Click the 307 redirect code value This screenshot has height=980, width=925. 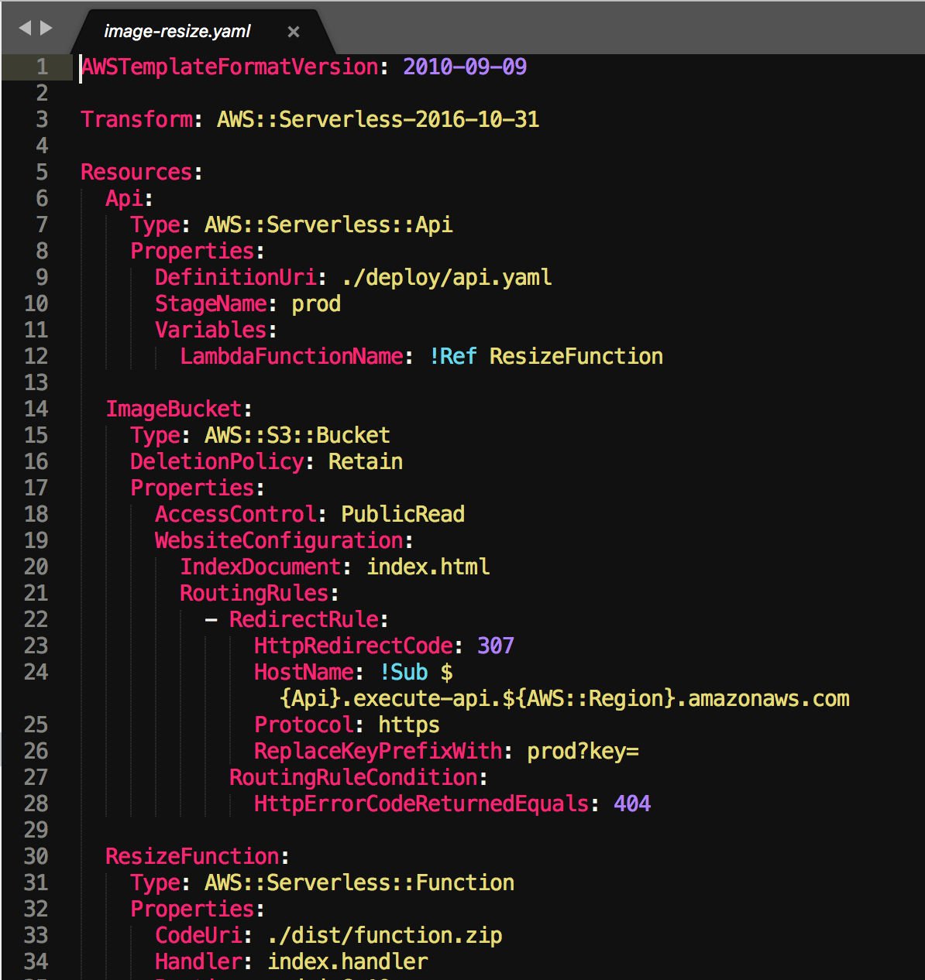point(496,646)
